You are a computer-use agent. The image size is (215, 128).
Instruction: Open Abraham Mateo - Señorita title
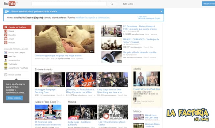click(x=152, y=125)
